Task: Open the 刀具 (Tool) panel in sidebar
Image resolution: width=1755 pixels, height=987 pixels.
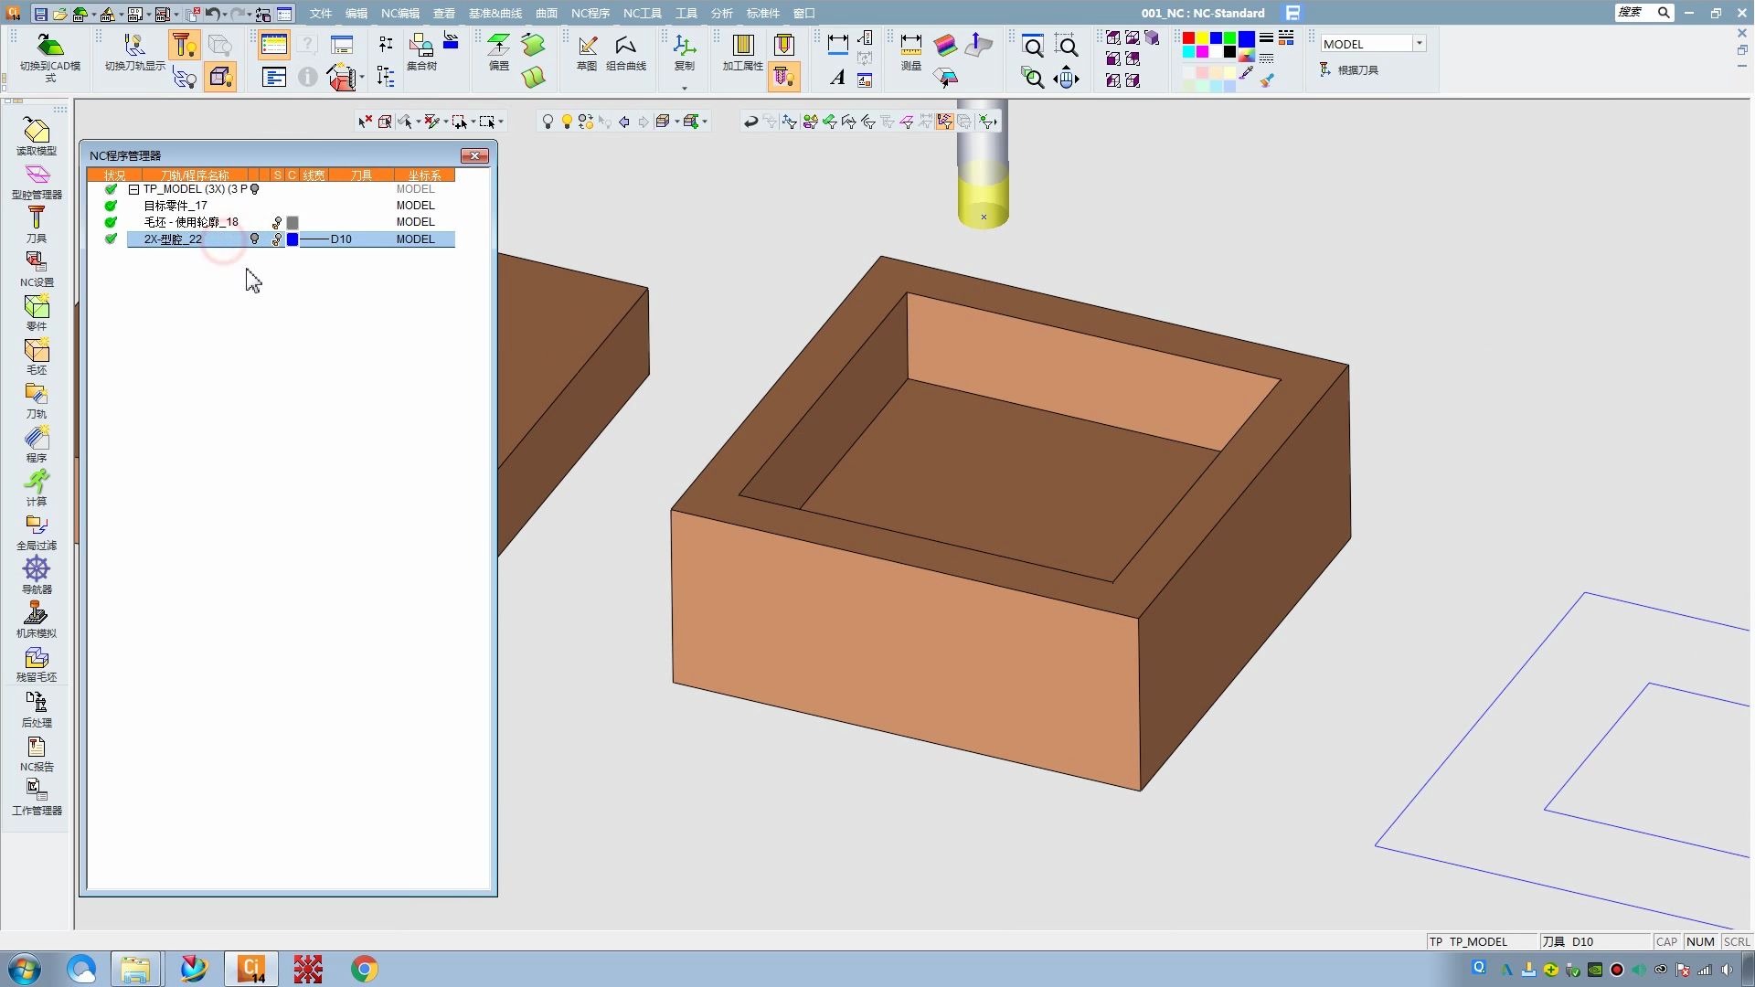Action: click(x=36, y=224)
